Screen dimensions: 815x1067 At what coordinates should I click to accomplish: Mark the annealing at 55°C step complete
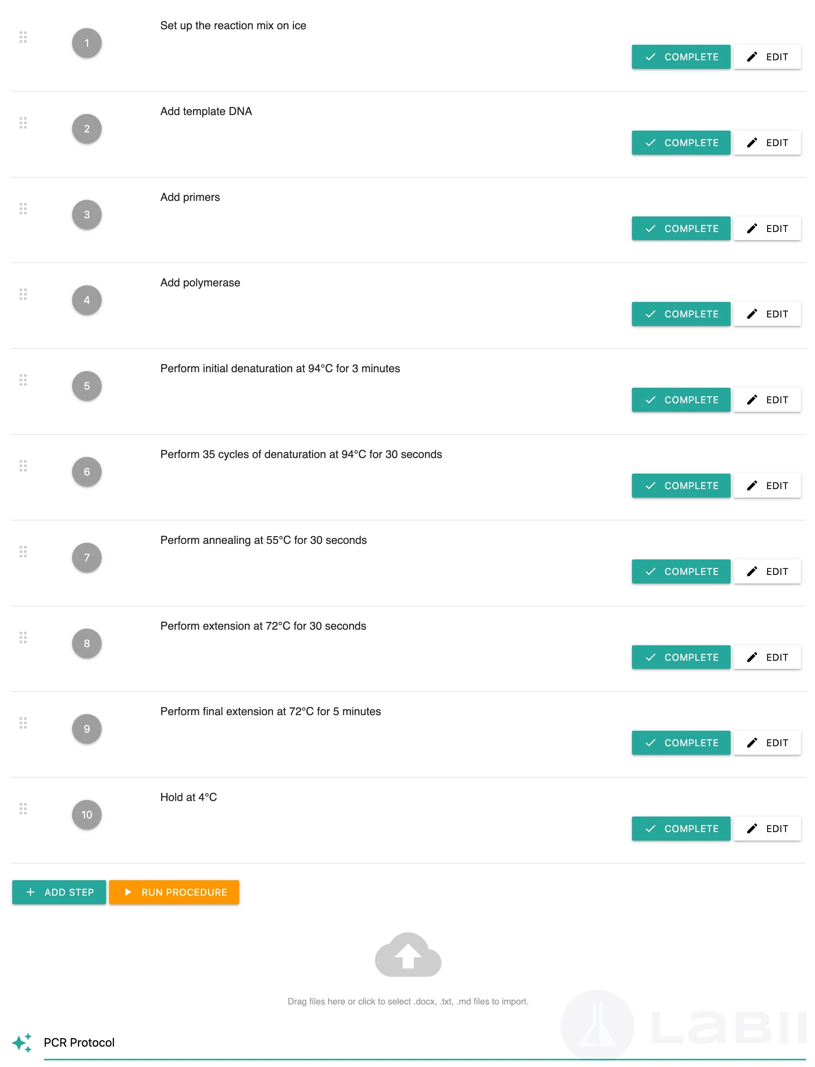point(681,571)
